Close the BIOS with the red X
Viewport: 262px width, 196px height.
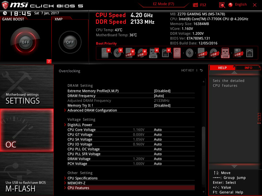[255, 5]
